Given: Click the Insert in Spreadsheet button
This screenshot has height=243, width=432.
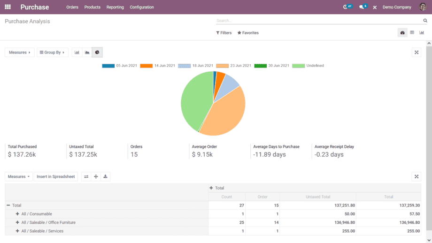Looking at the screenshot, I should tap(56, 177).
